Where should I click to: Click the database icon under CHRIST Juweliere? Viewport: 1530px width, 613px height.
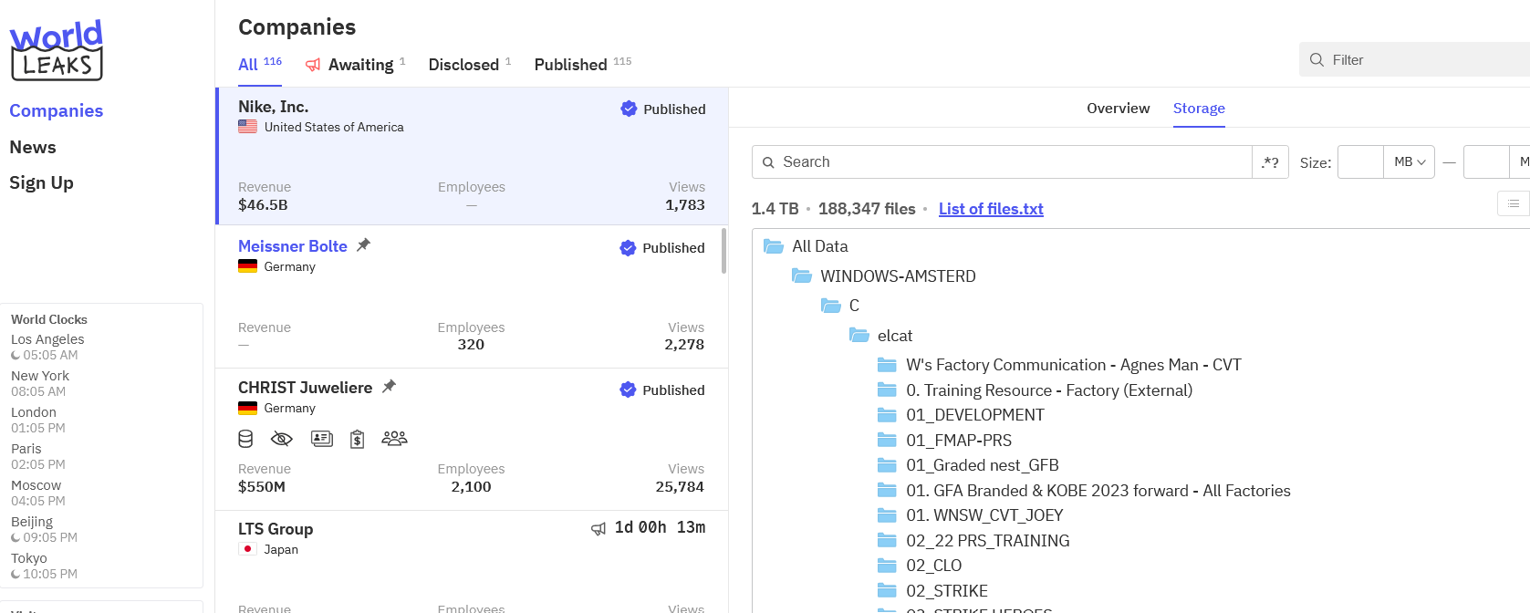tap(245, 439)
